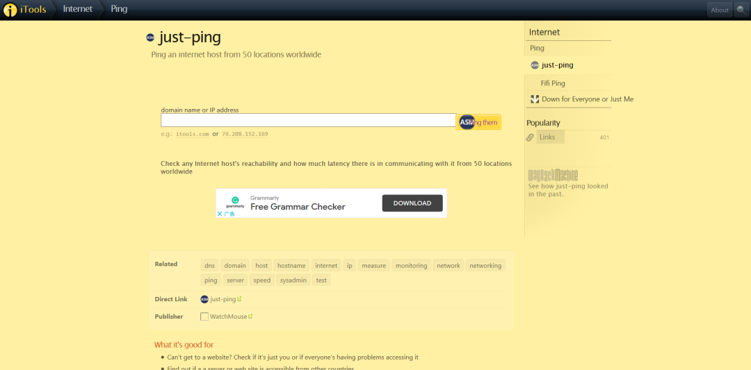Select Fifi Ping in the sidebar

click(553, 83)
